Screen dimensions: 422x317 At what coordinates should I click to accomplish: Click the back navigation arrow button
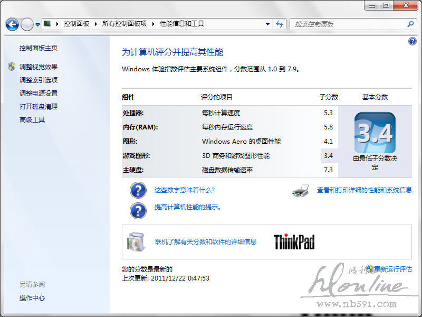[x=12, y=24]
